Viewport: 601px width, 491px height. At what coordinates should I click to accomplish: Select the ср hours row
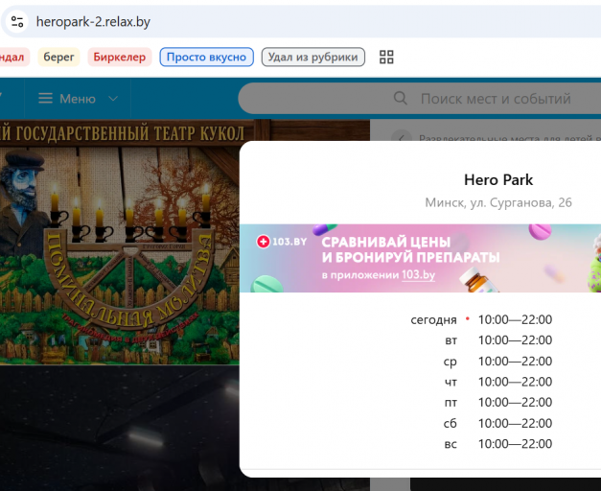(497, 362)
